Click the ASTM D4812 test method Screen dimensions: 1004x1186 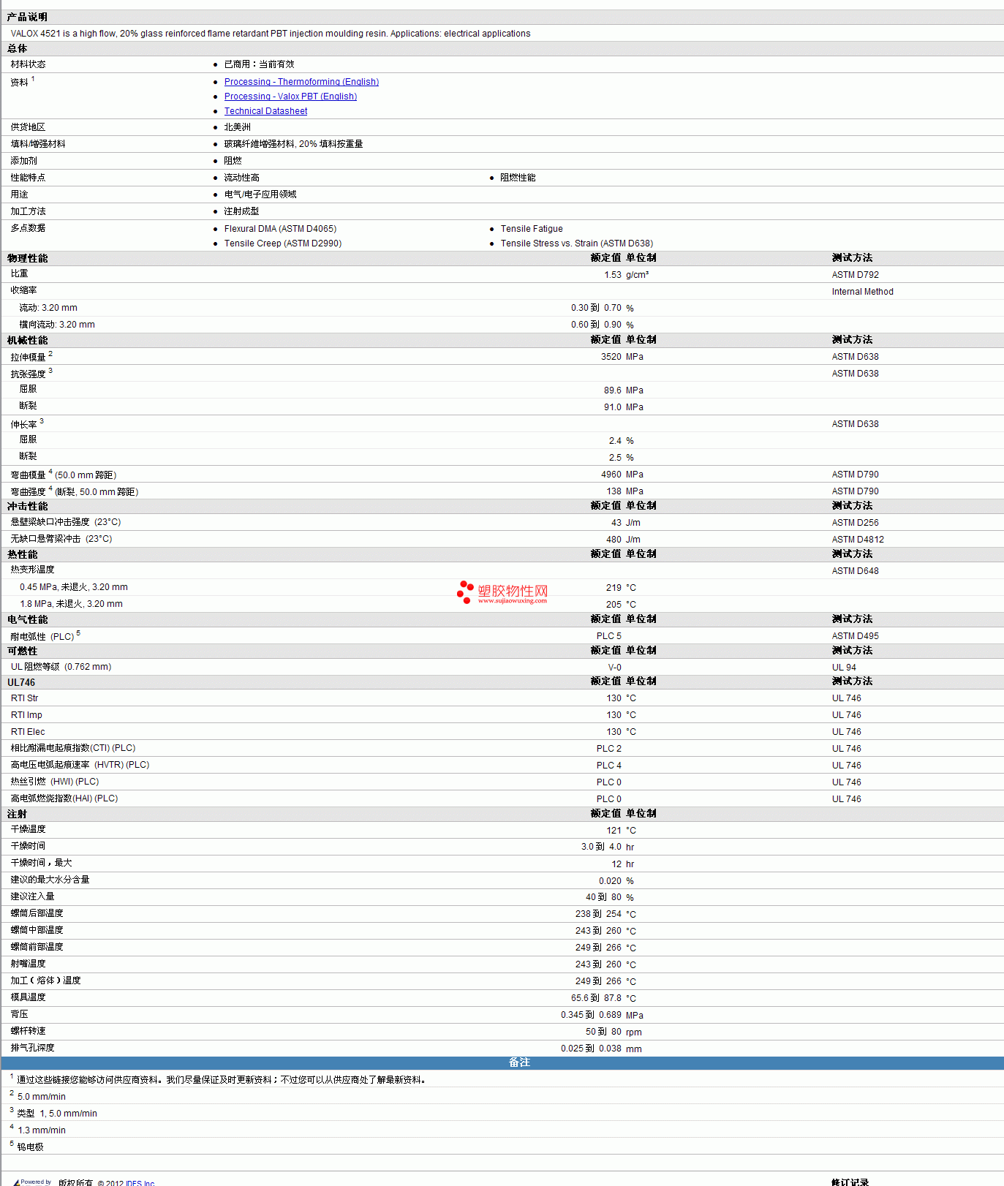tap(858, 540)
